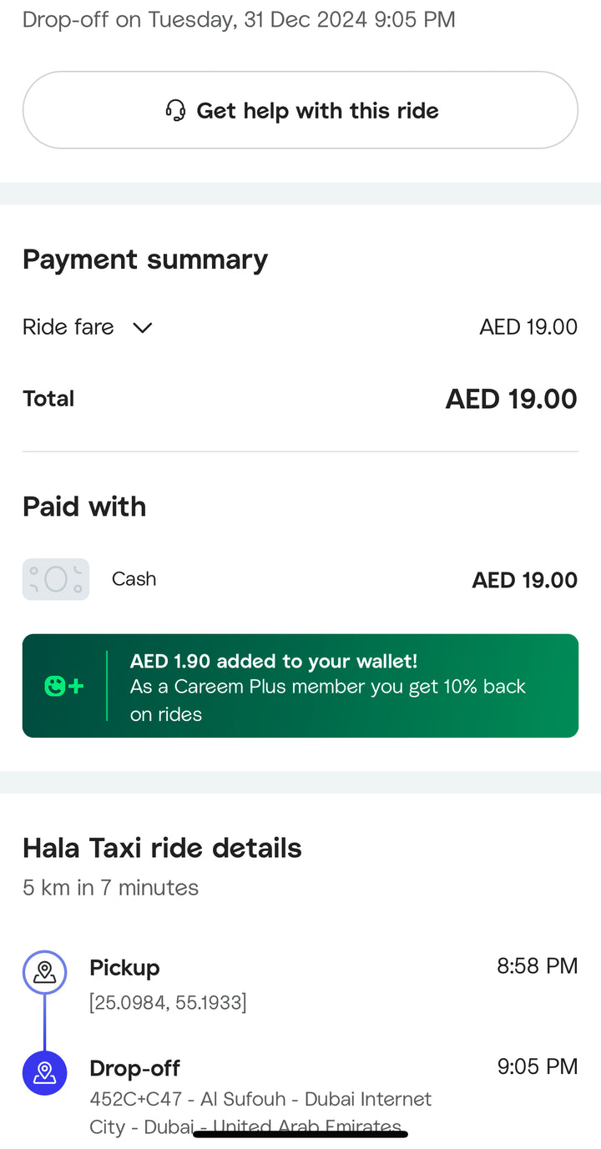
Task: Tap the pickup time 8:58 PM
Action: pos(537,966)
